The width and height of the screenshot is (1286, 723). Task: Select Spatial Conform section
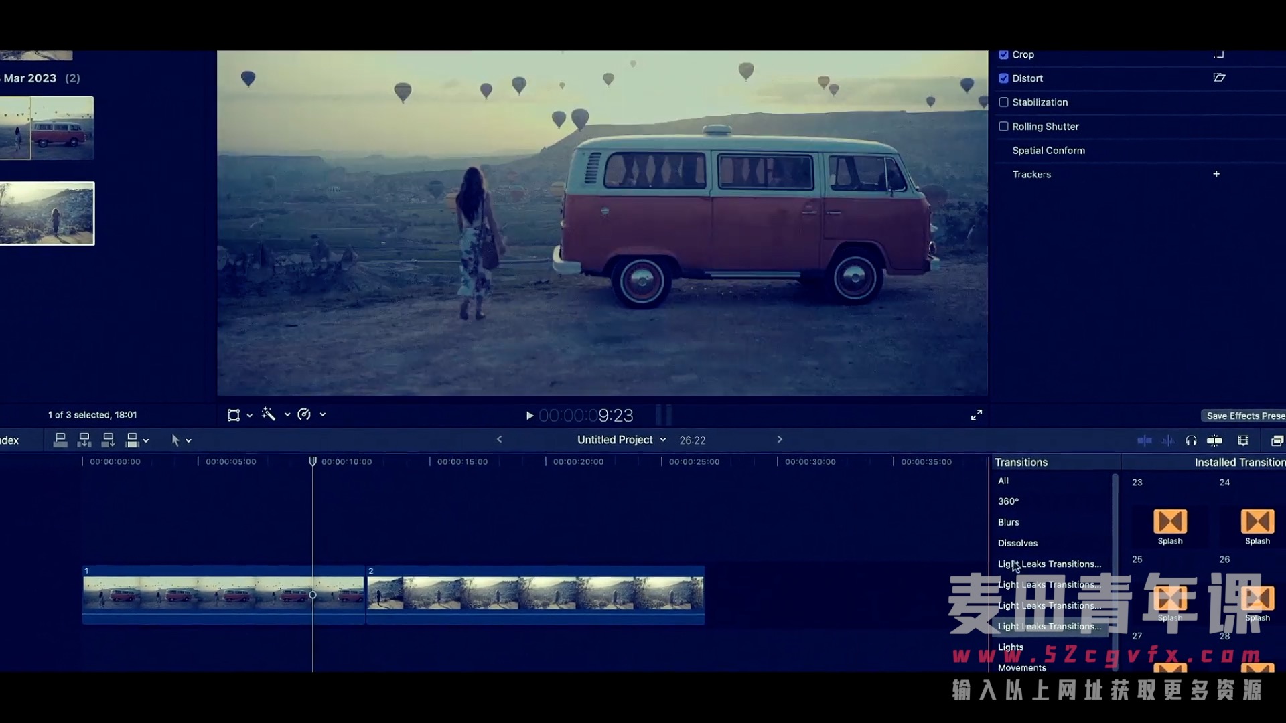pos(1048,151)
